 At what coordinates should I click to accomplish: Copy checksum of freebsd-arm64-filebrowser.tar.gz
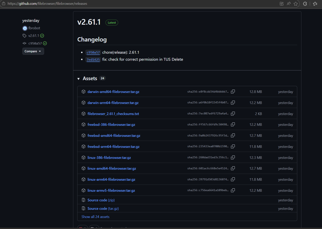(233, 146)
